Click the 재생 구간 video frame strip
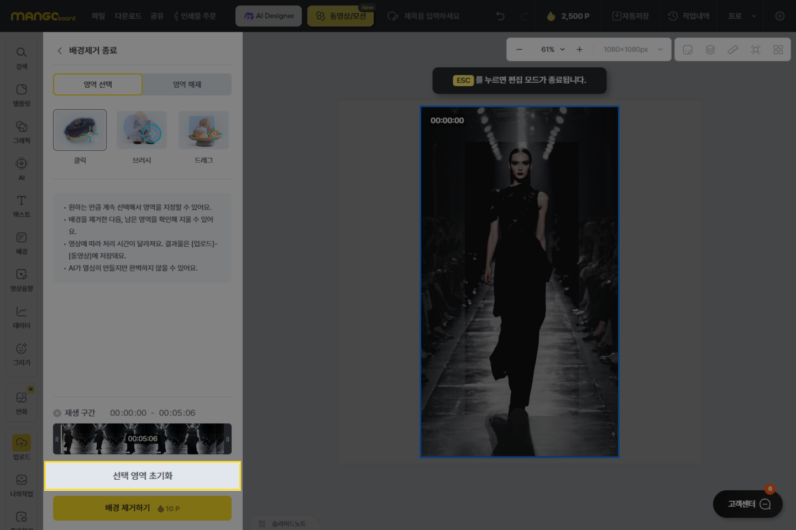This screenshot has height=530, width=796. (142, 439)
